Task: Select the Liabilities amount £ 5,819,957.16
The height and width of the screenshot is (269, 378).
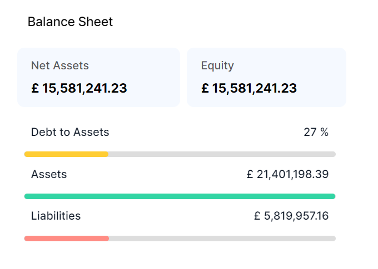Action: click(x=291, y=216)
